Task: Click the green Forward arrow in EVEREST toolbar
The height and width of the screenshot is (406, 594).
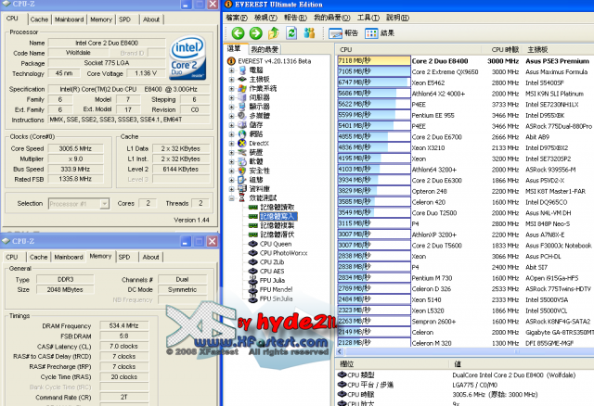Action: coord(256,33)
